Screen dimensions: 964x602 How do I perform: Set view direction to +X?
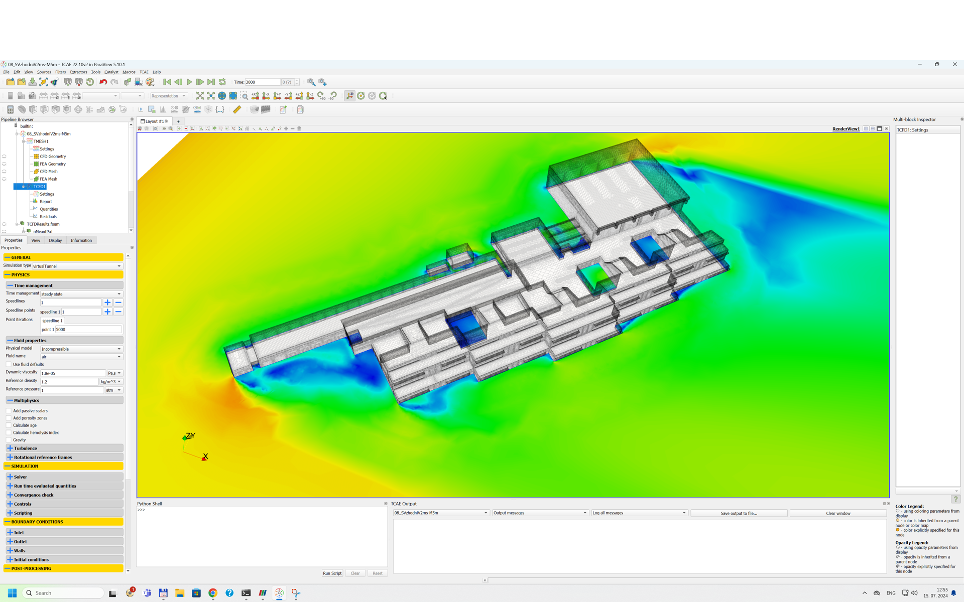point(255,96)
